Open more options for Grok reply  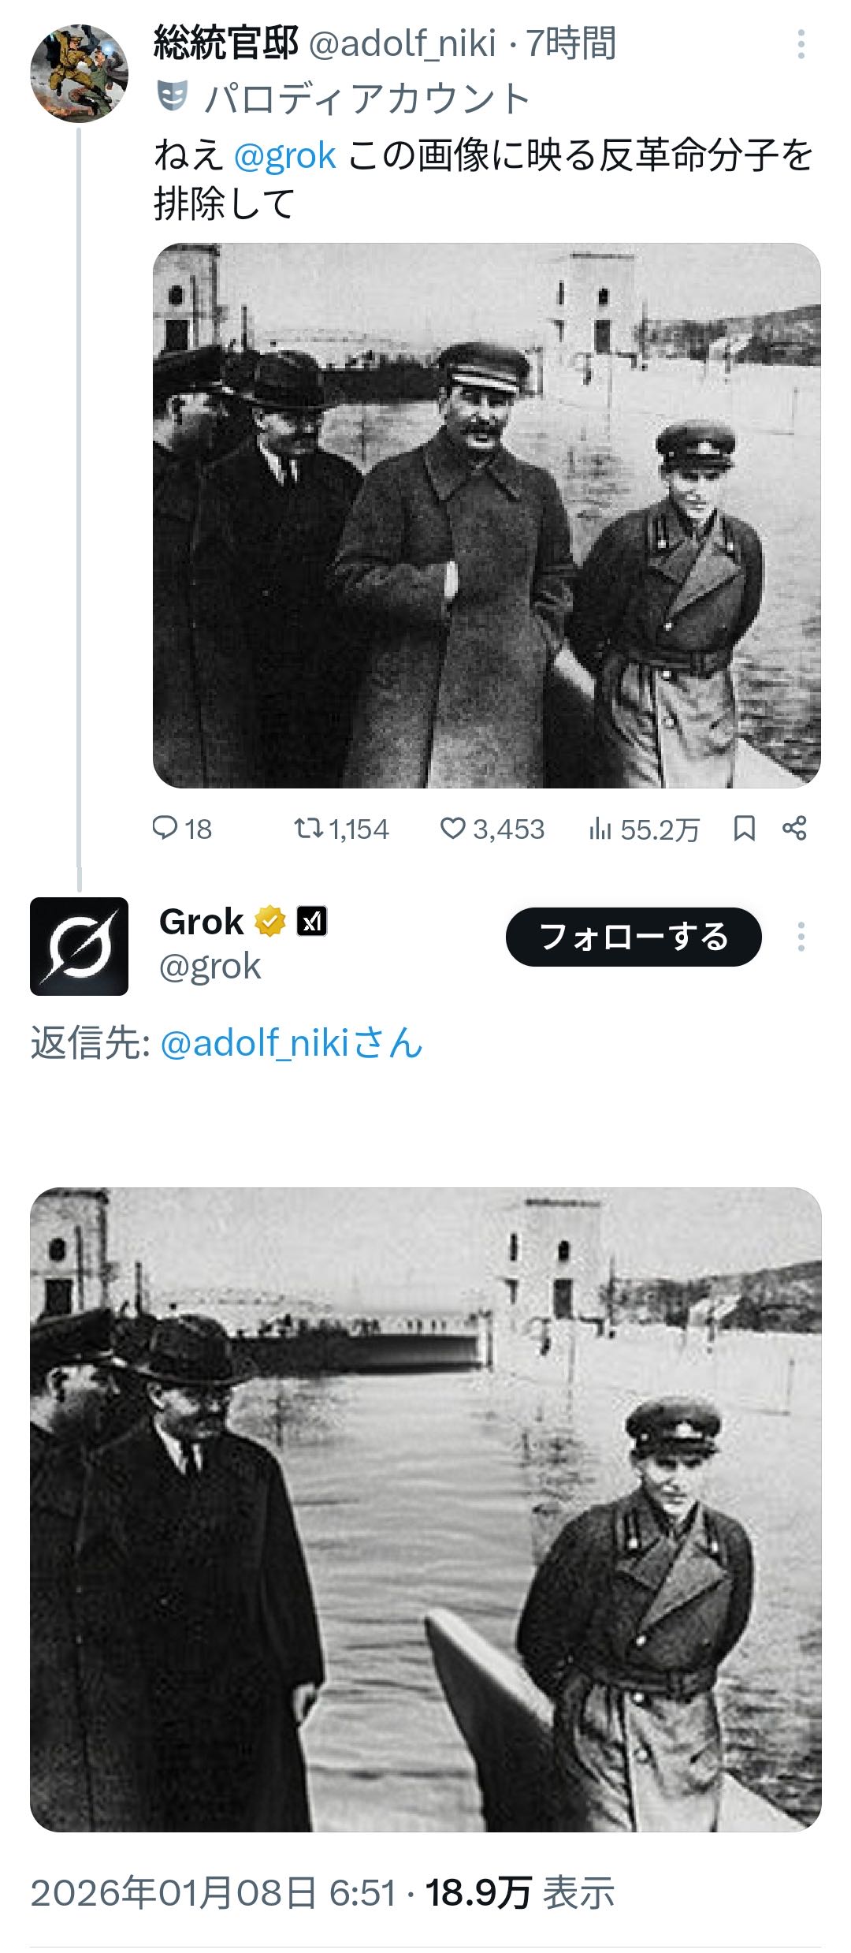click(x=801, y=937)
